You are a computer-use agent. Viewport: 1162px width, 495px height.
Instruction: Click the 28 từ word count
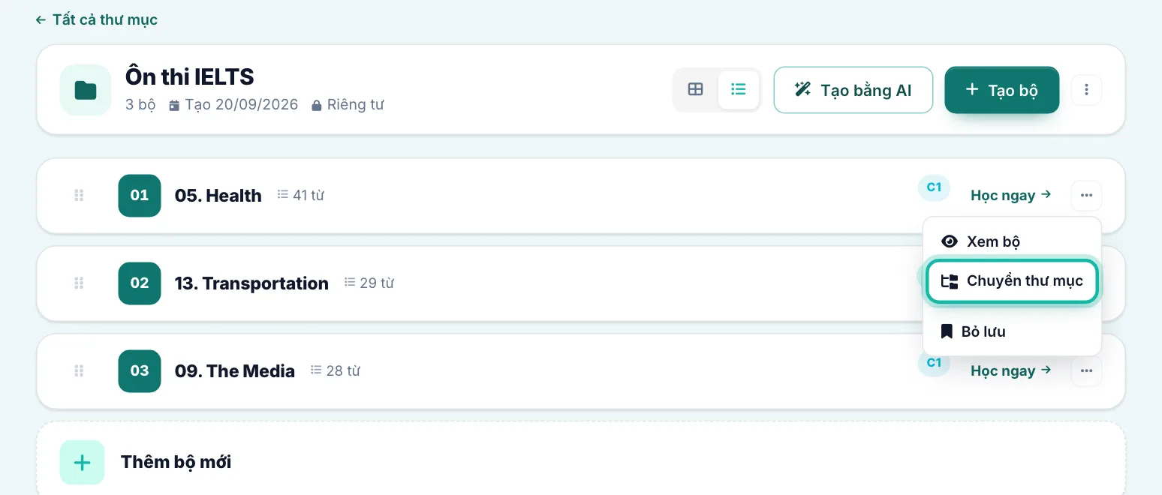pyautogui.click(x=336, y=371)
